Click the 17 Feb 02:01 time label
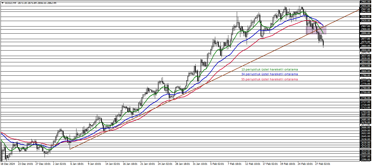 click(270, 164)
